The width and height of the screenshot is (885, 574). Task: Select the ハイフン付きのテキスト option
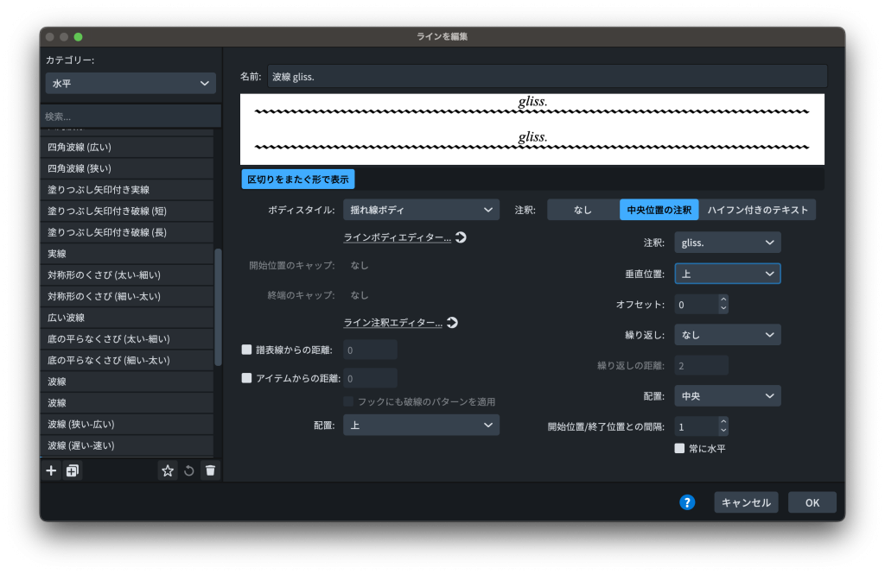757,210
